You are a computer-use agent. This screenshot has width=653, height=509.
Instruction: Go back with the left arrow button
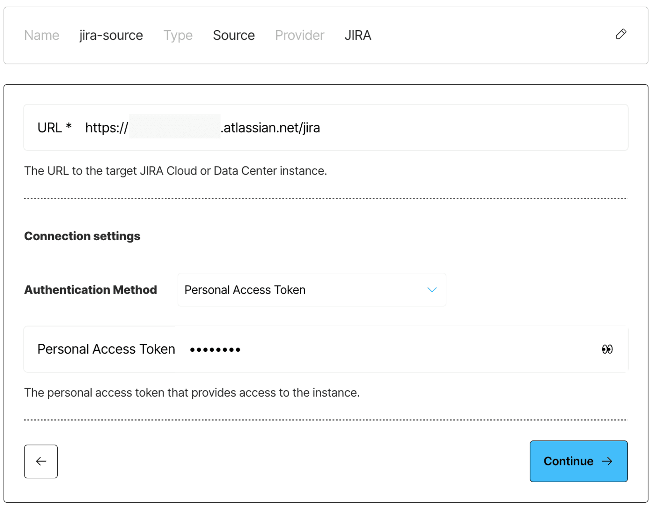click(41, 461)
